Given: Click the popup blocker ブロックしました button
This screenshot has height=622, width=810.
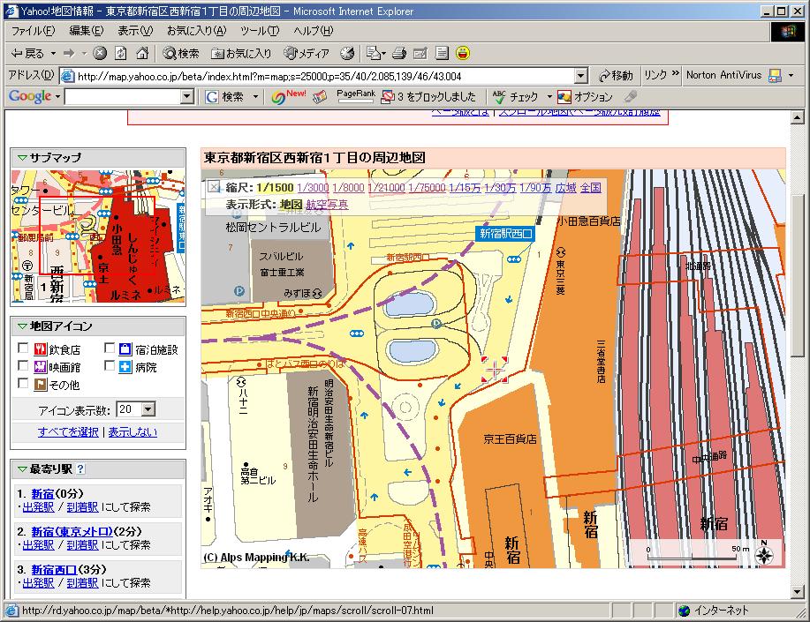Looking at the screenshot, I should (428, 96).
